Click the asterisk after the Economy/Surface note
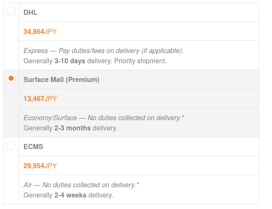Viewport: 272px width, 209px height. 183,117
